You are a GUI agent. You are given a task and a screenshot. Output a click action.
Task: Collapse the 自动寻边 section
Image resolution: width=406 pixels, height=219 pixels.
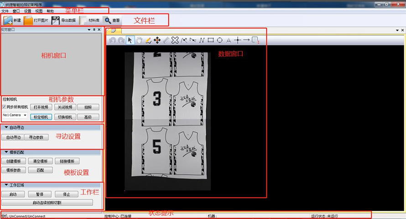pyautogui.click(x=6, y=127)
